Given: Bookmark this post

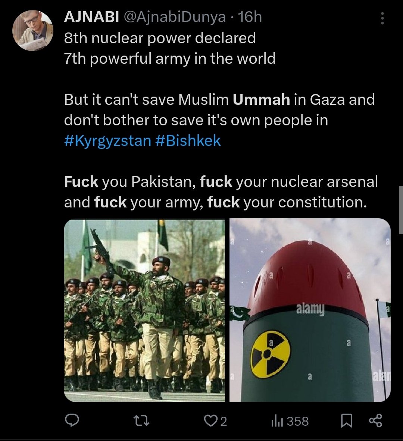Looking at the screenshot, I should coord(347,421).
